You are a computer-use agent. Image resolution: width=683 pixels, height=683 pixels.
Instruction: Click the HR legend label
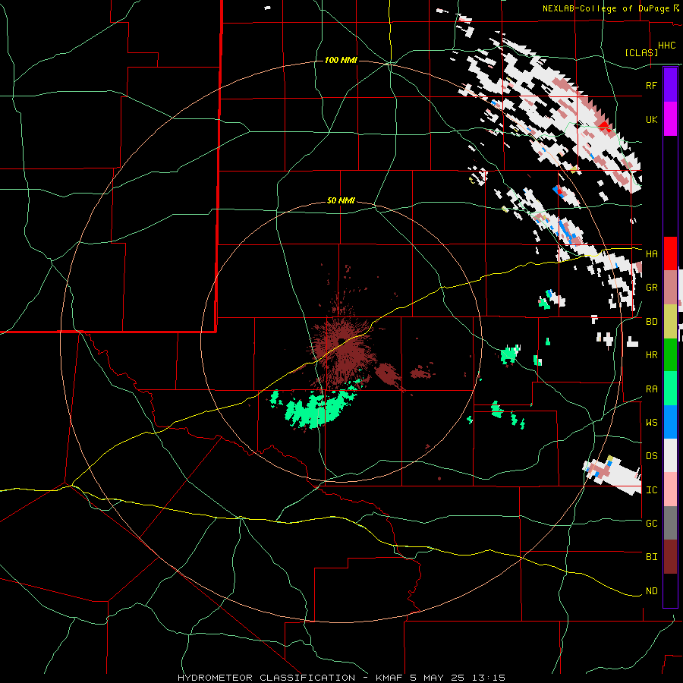point(651,355)
